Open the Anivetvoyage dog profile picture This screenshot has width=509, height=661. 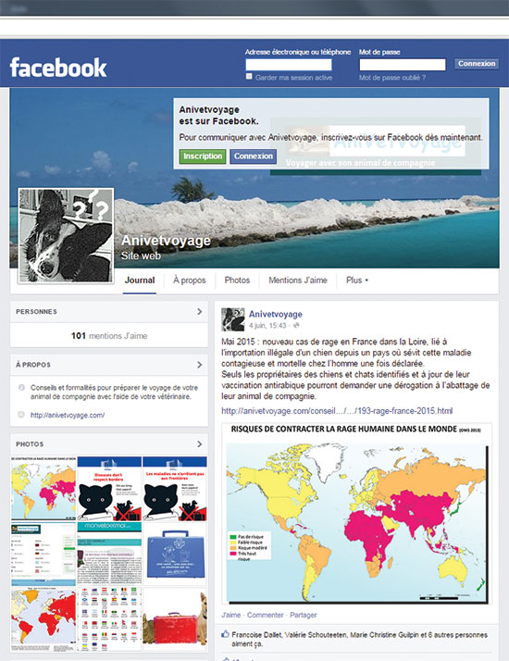(x=66, y=236)
